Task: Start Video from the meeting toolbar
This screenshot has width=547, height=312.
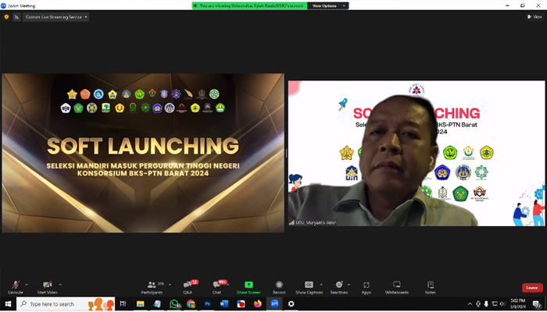Action: 48,287
